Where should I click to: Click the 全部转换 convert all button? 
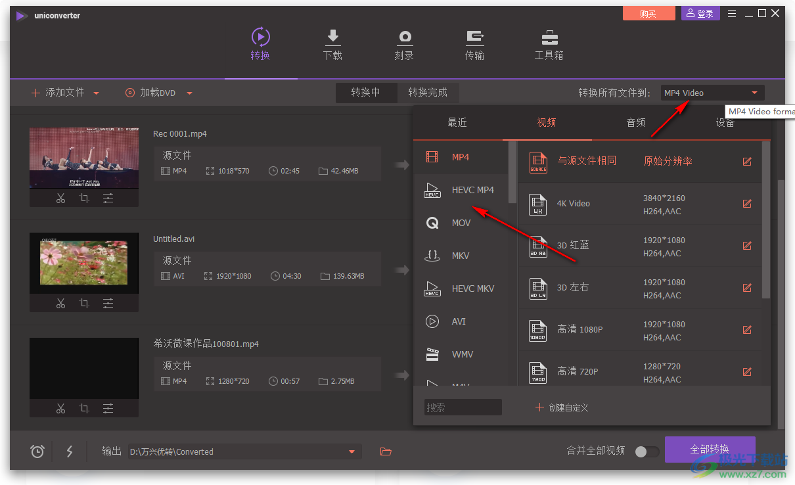[x=710, y=450]
